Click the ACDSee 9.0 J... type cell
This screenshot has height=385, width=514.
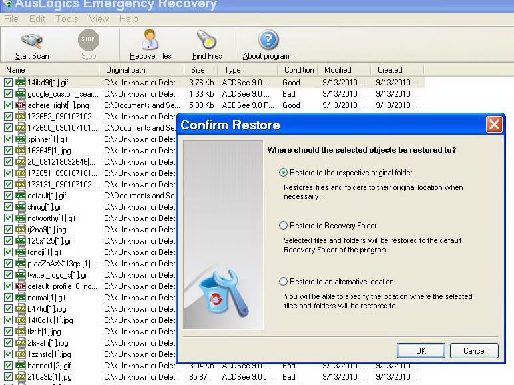coord(247,377)
